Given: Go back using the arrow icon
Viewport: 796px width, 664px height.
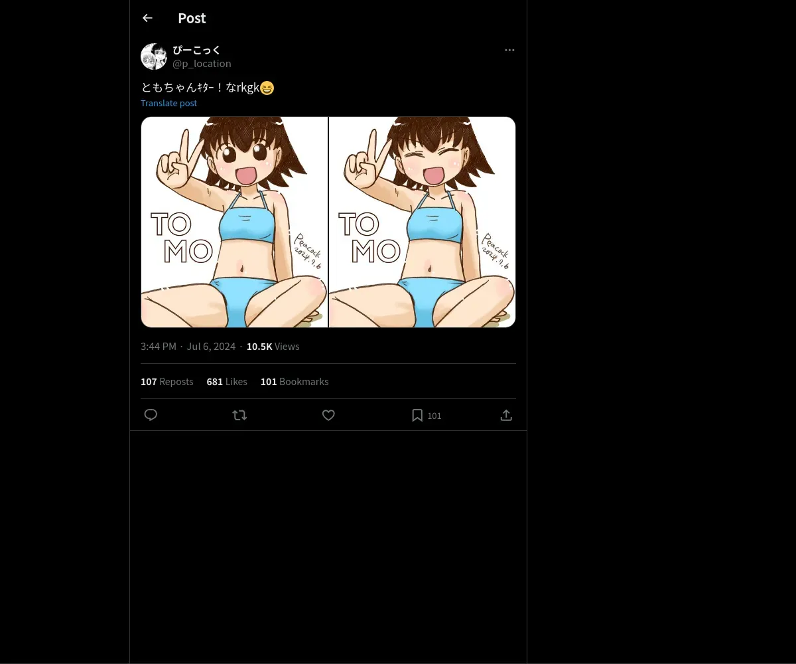Looking at the screenshot, I should pos(147,18).
